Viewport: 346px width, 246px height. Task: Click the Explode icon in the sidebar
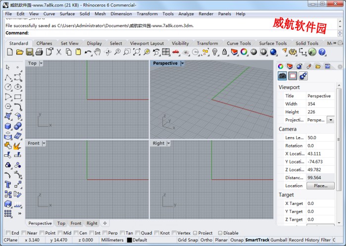coord(17,146)
